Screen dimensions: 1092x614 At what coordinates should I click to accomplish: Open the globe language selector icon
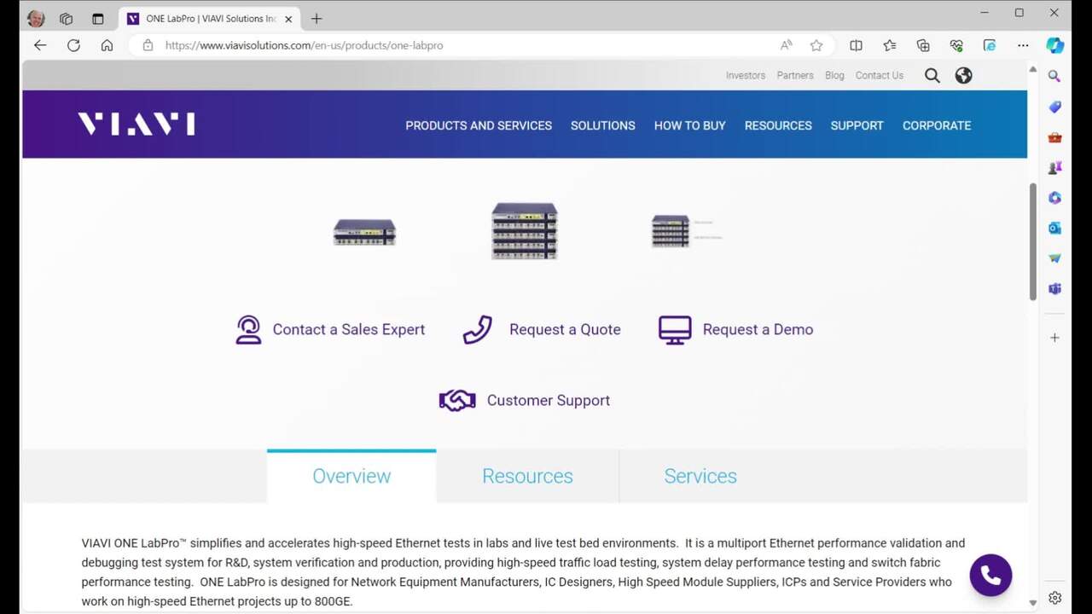(x=963, y=76)
